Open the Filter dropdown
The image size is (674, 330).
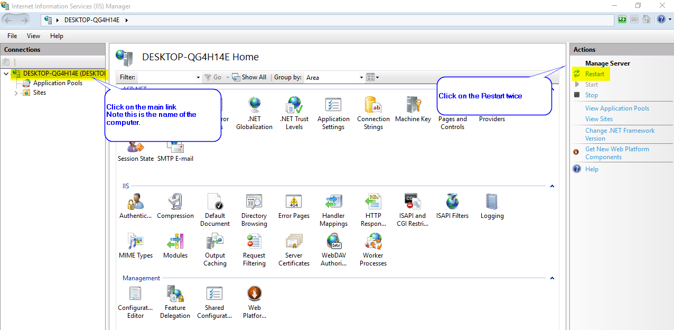coord(198,77)
